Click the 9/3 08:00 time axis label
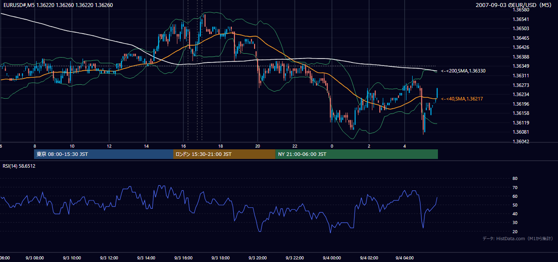The height and width of the screenshot is (262, 558). 34,258
